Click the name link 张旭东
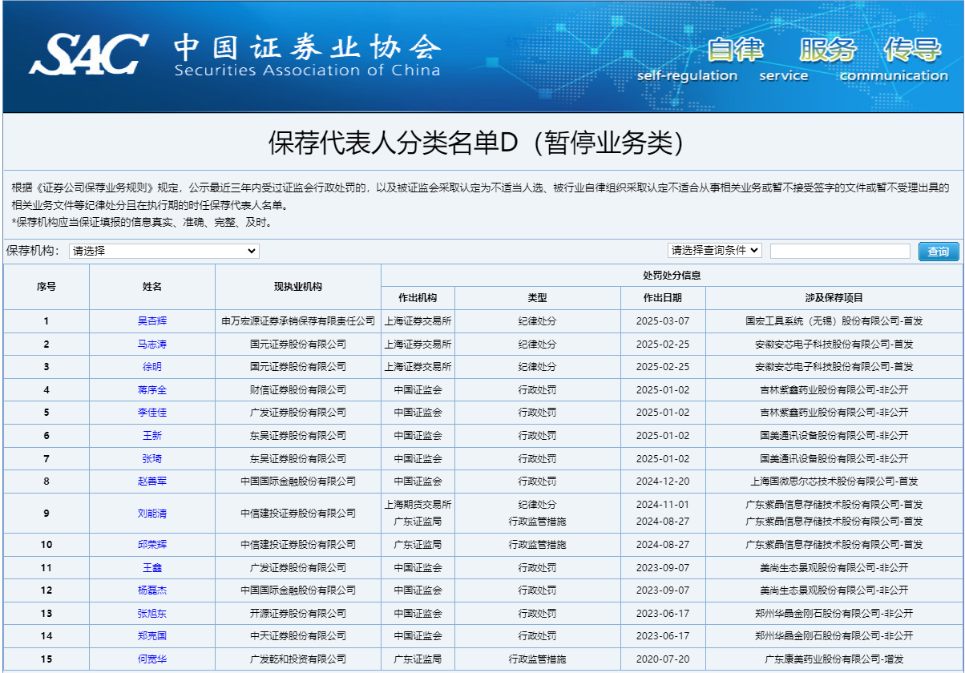 click(x=152, y=614)
